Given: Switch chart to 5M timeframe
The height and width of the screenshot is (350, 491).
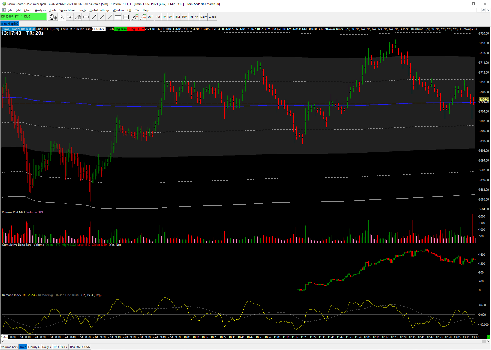Looking at the screenshot, I should (170, 17).
